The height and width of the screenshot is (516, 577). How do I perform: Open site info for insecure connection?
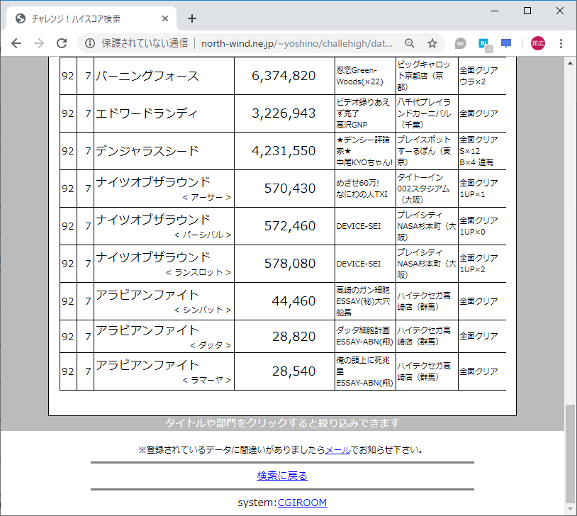coord(90,43)
